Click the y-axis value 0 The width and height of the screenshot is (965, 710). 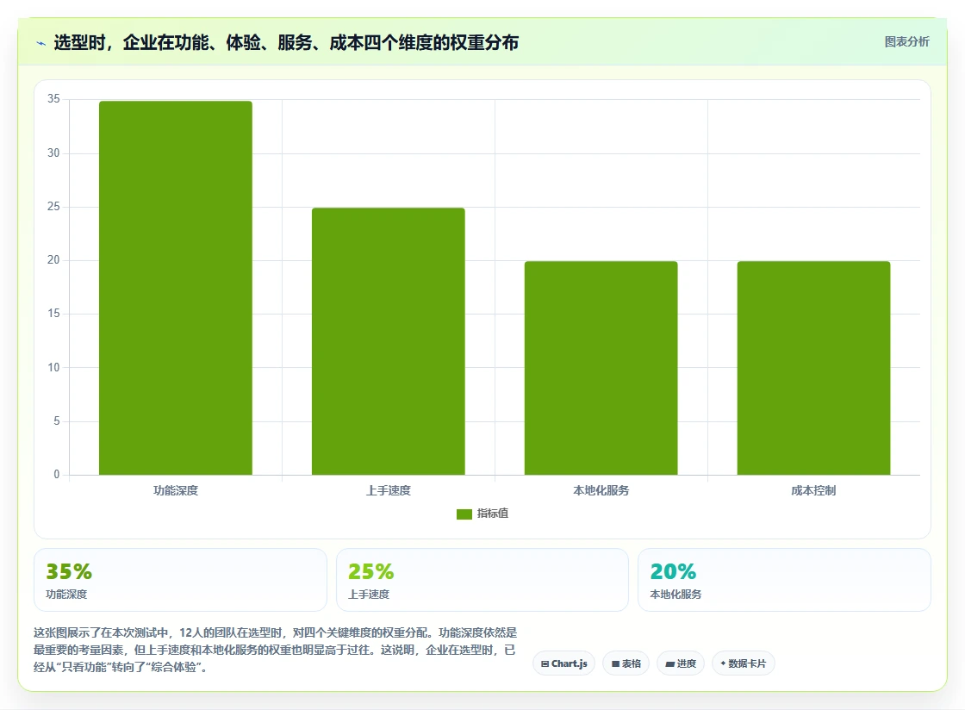57,475
